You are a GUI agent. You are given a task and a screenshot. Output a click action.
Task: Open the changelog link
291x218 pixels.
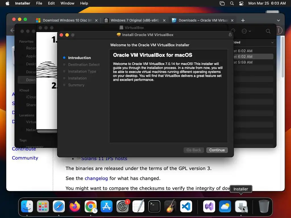96,178
